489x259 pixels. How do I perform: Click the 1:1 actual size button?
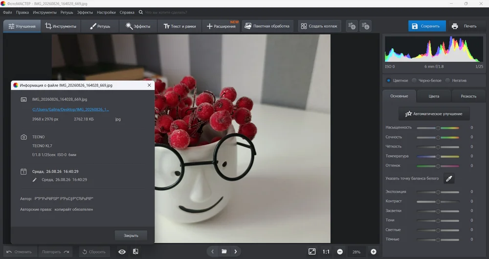pos(326,252)
